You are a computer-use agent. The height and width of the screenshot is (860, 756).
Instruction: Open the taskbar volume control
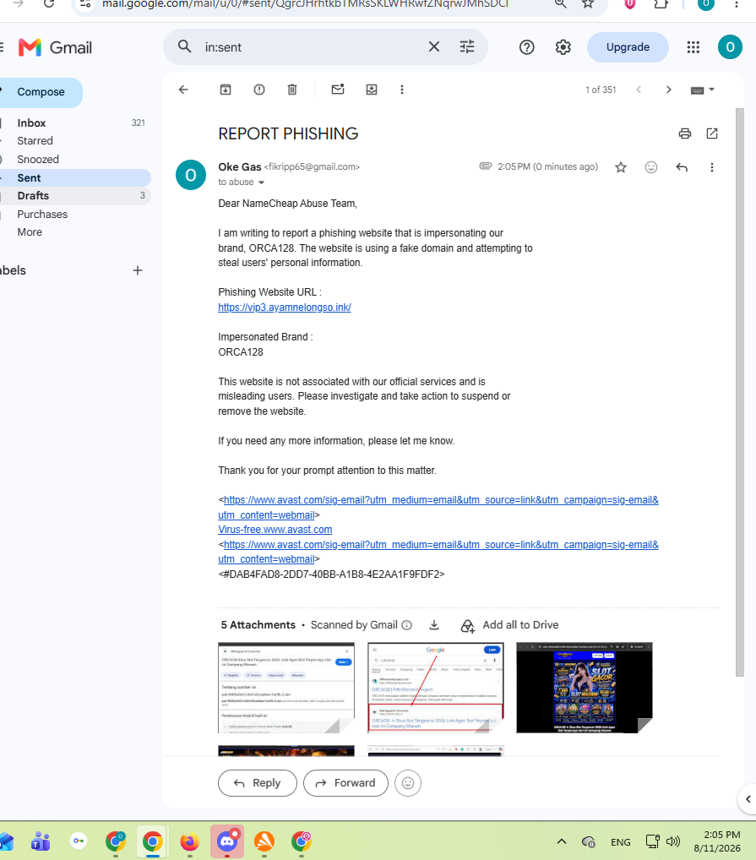coord(673,841)
